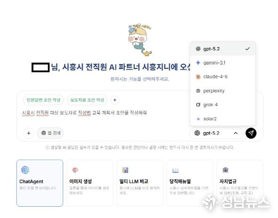Click the plus attachment icon beside 웹 검색
The width and height of the screenshot is (278, 218).
[x=29, y=133]
